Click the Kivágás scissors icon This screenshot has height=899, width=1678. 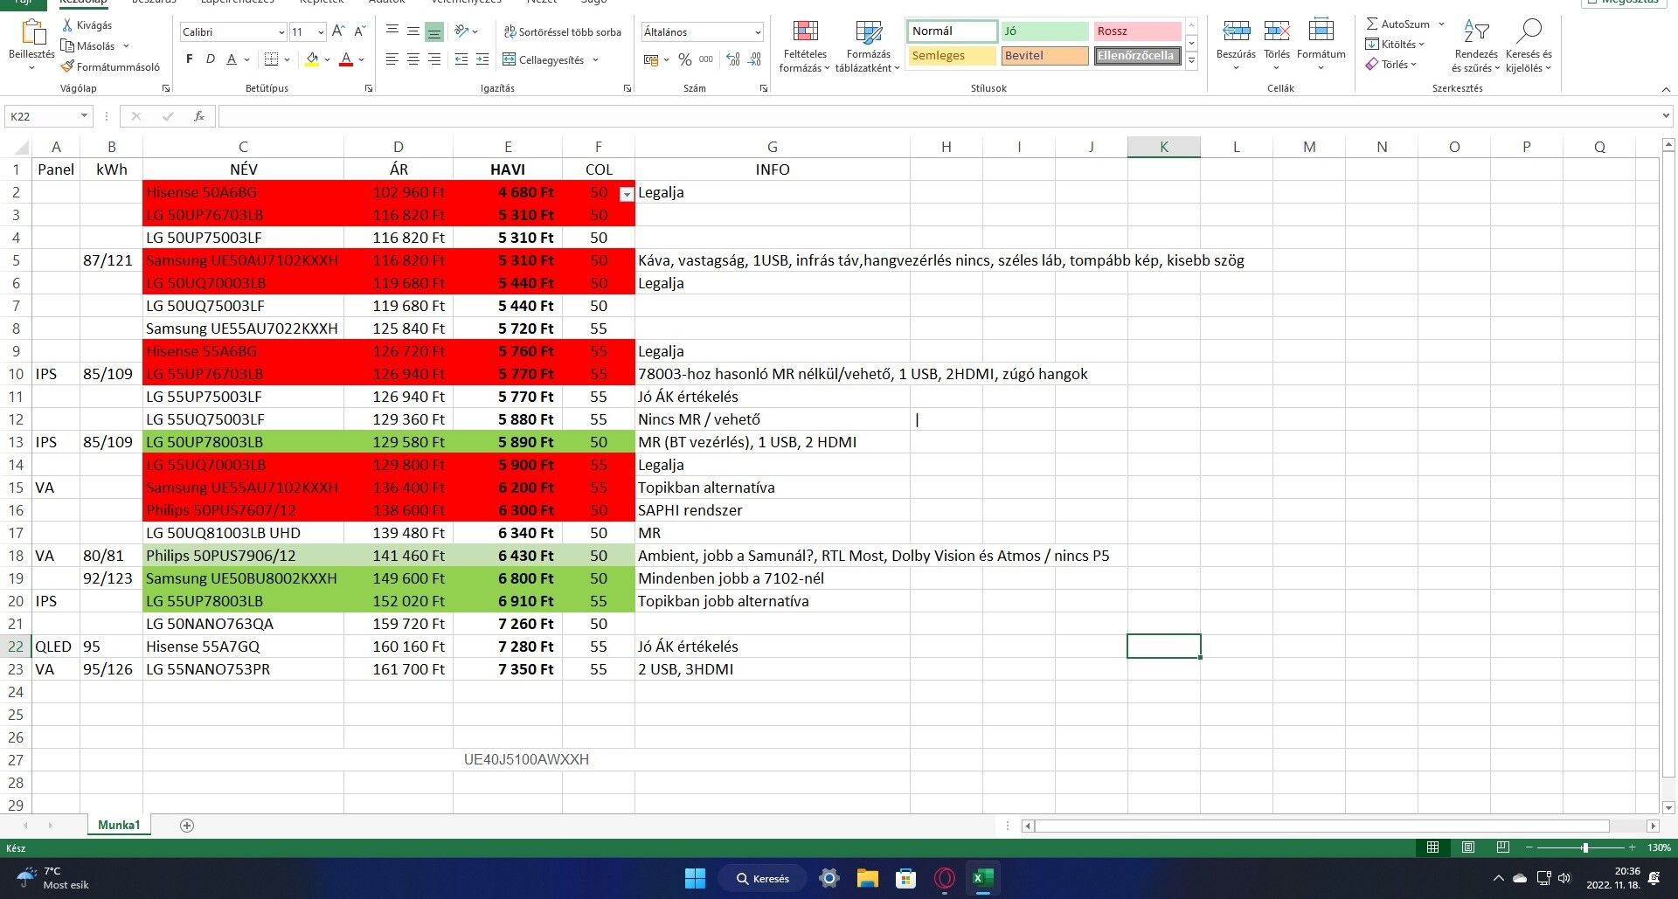click(67, 24)
